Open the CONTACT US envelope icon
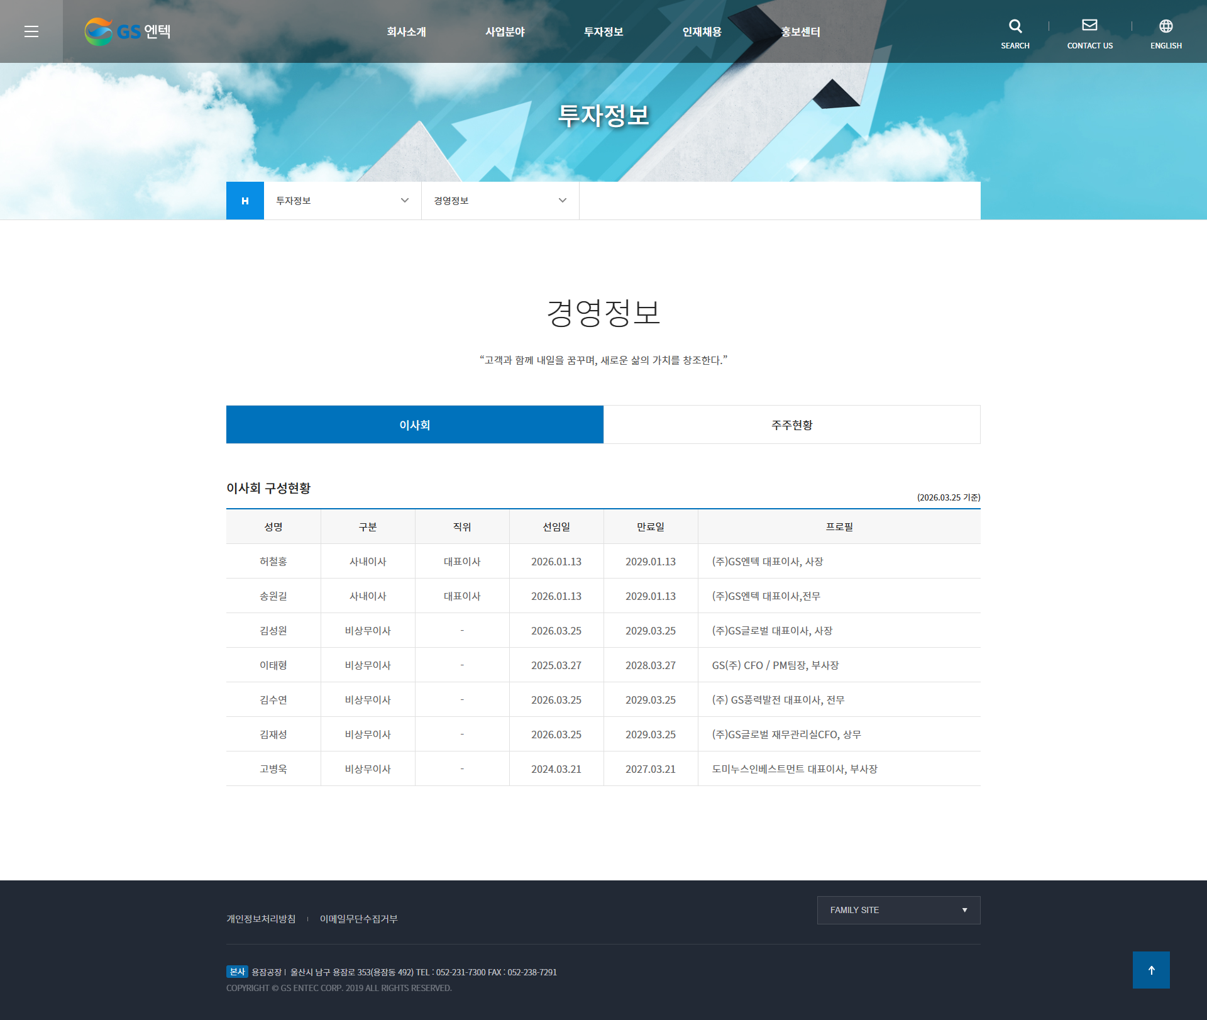The height and width of the screenshot is (1020, 1207). (x=1089, y=26)
